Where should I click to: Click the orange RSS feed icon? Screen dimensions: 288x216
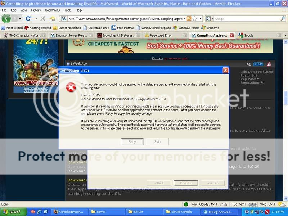pyautogui.click(x=189, y=19)
